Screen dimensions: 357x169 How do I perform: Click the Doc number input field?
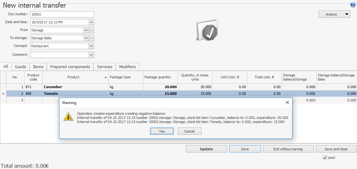tap(62, 14)
